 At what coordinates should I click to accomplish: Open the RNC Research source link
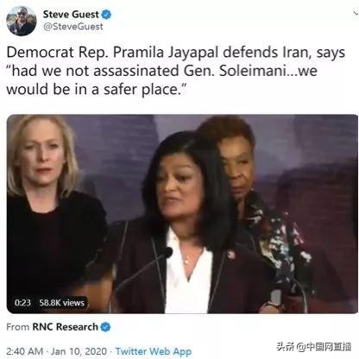(x=66, y=327)
